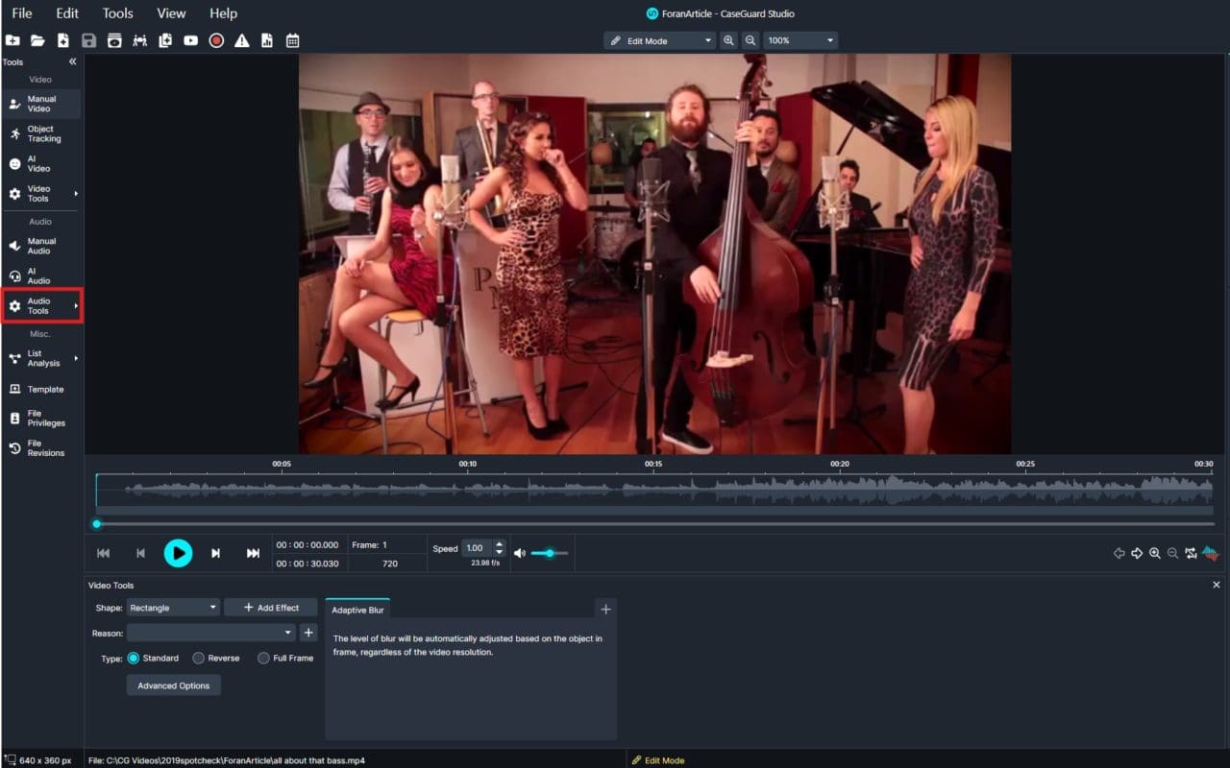Click the new project folder icon
The image size is (1230, 768).
(x=12, y=40)
